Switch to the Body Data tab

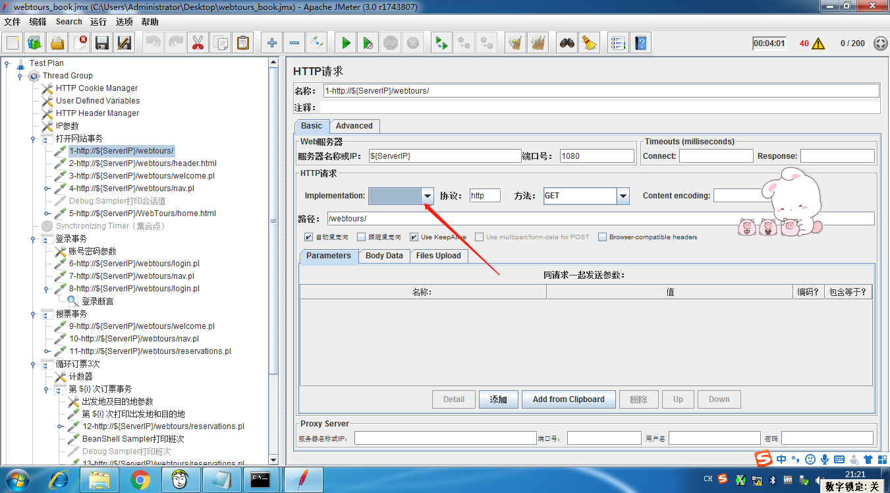point(384,256)
